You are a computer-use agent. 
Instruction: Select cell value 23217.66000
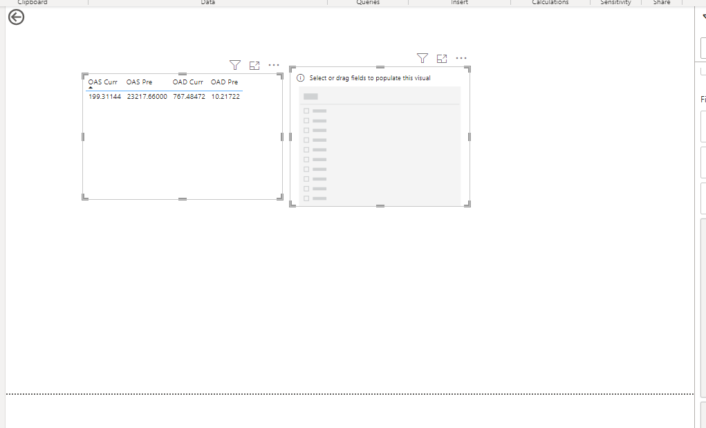click(x=147, y=96)
